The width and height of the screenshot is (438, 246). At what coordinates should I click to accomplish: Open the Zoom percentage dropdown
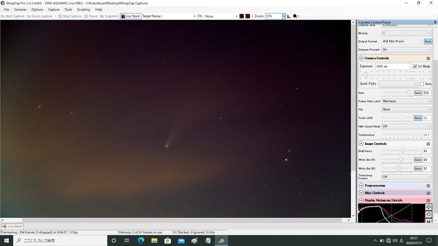point(284,16)
